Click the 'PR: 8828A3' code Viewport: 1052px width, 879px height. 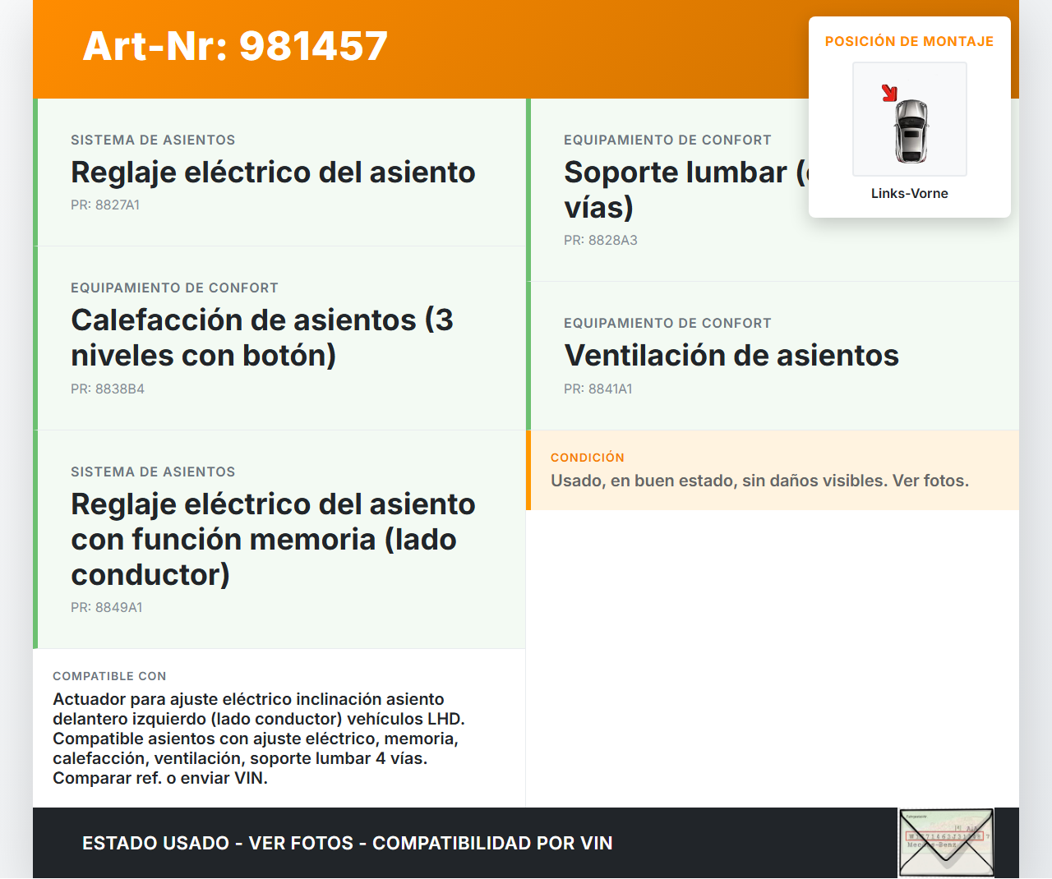pyautogui.click(x=601, y=240)
